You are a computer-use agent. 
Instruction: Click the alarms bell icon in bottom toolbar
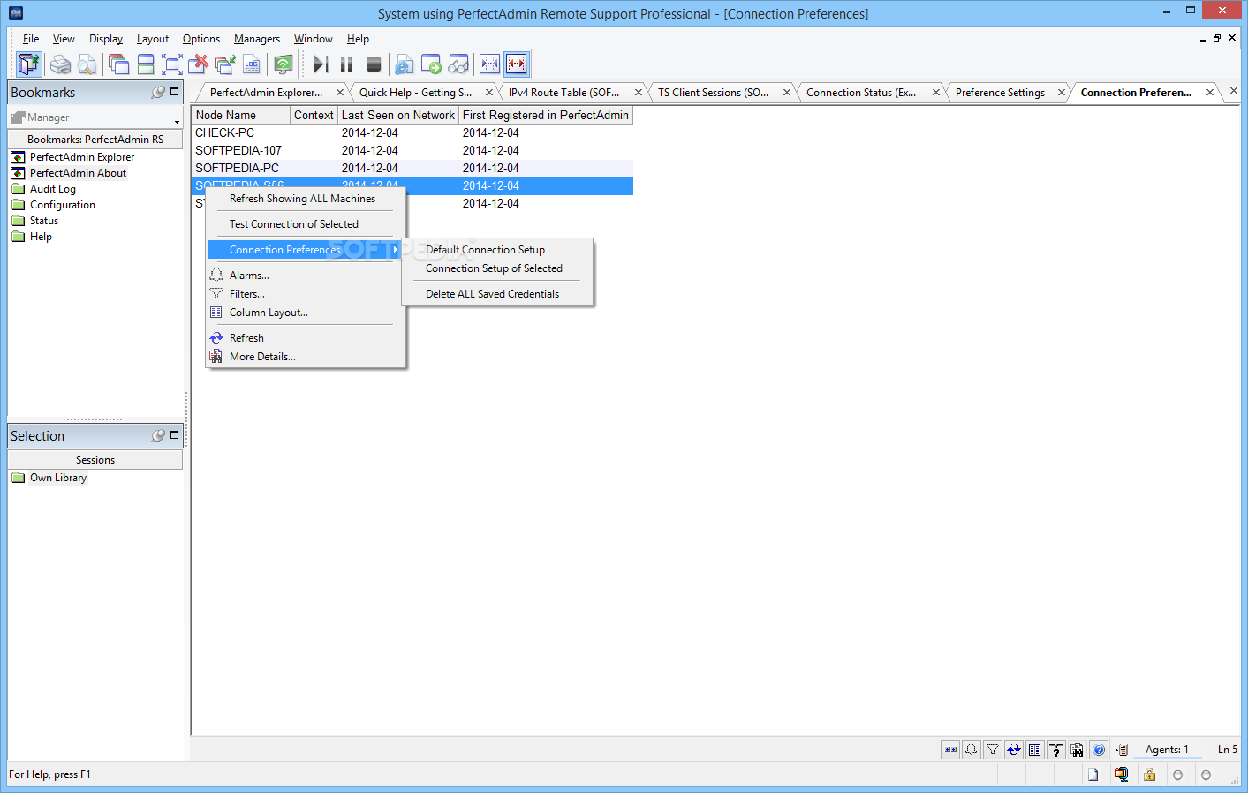coord(972,750)
